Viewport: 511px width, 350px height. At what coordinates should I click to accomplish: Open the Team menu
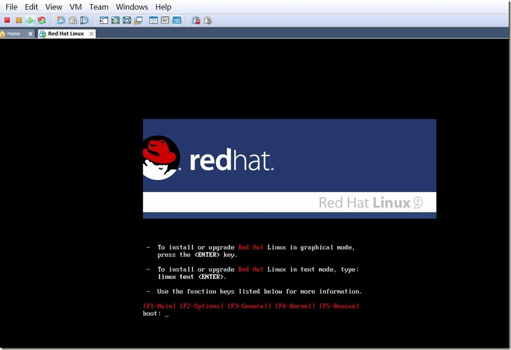99,7
